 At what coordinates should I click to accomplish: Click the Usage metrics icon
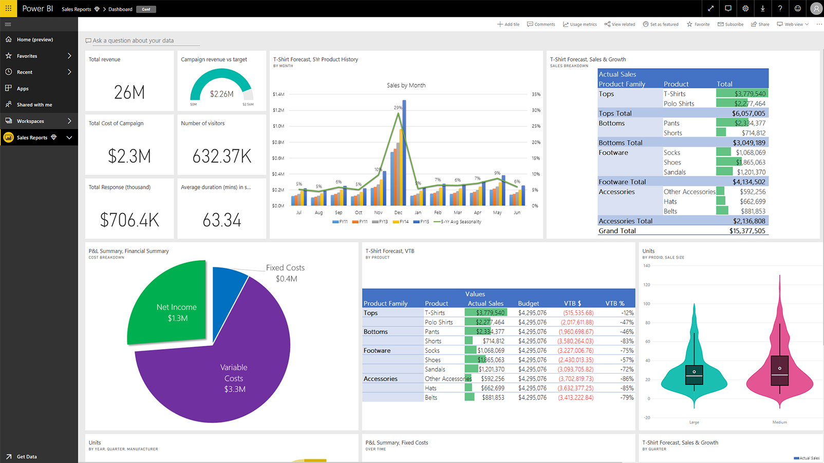tap(579, 24)
